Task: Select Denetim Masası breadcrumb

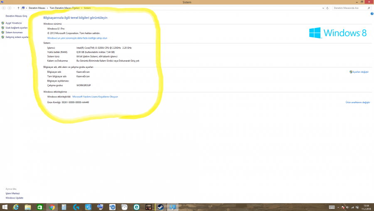Action: pyautogui.click(x=37, y=8)
